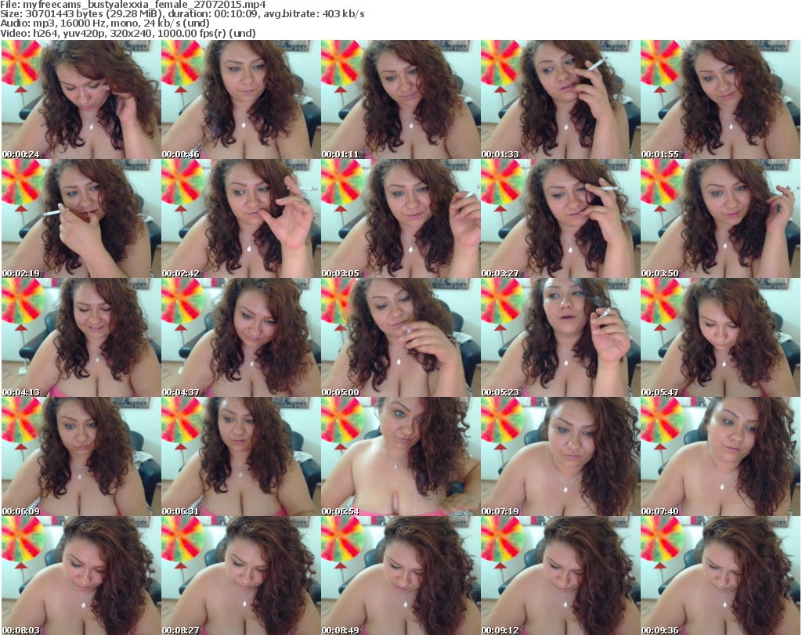This screenshot has height=635, width=802.
Task: Click the 'File:' name line in header
Action: pyautogui.click(x=133, y=5)
